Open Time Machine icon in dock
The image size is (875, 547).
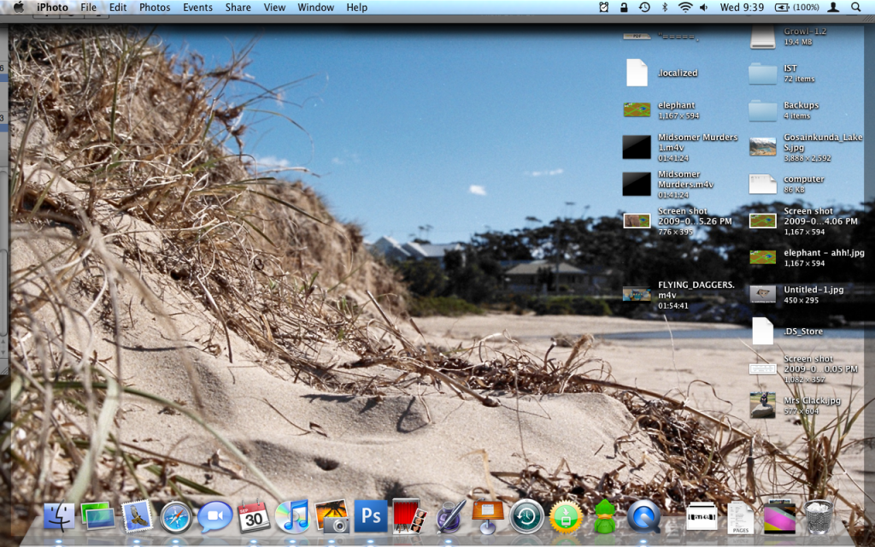(x=526, y=517)
